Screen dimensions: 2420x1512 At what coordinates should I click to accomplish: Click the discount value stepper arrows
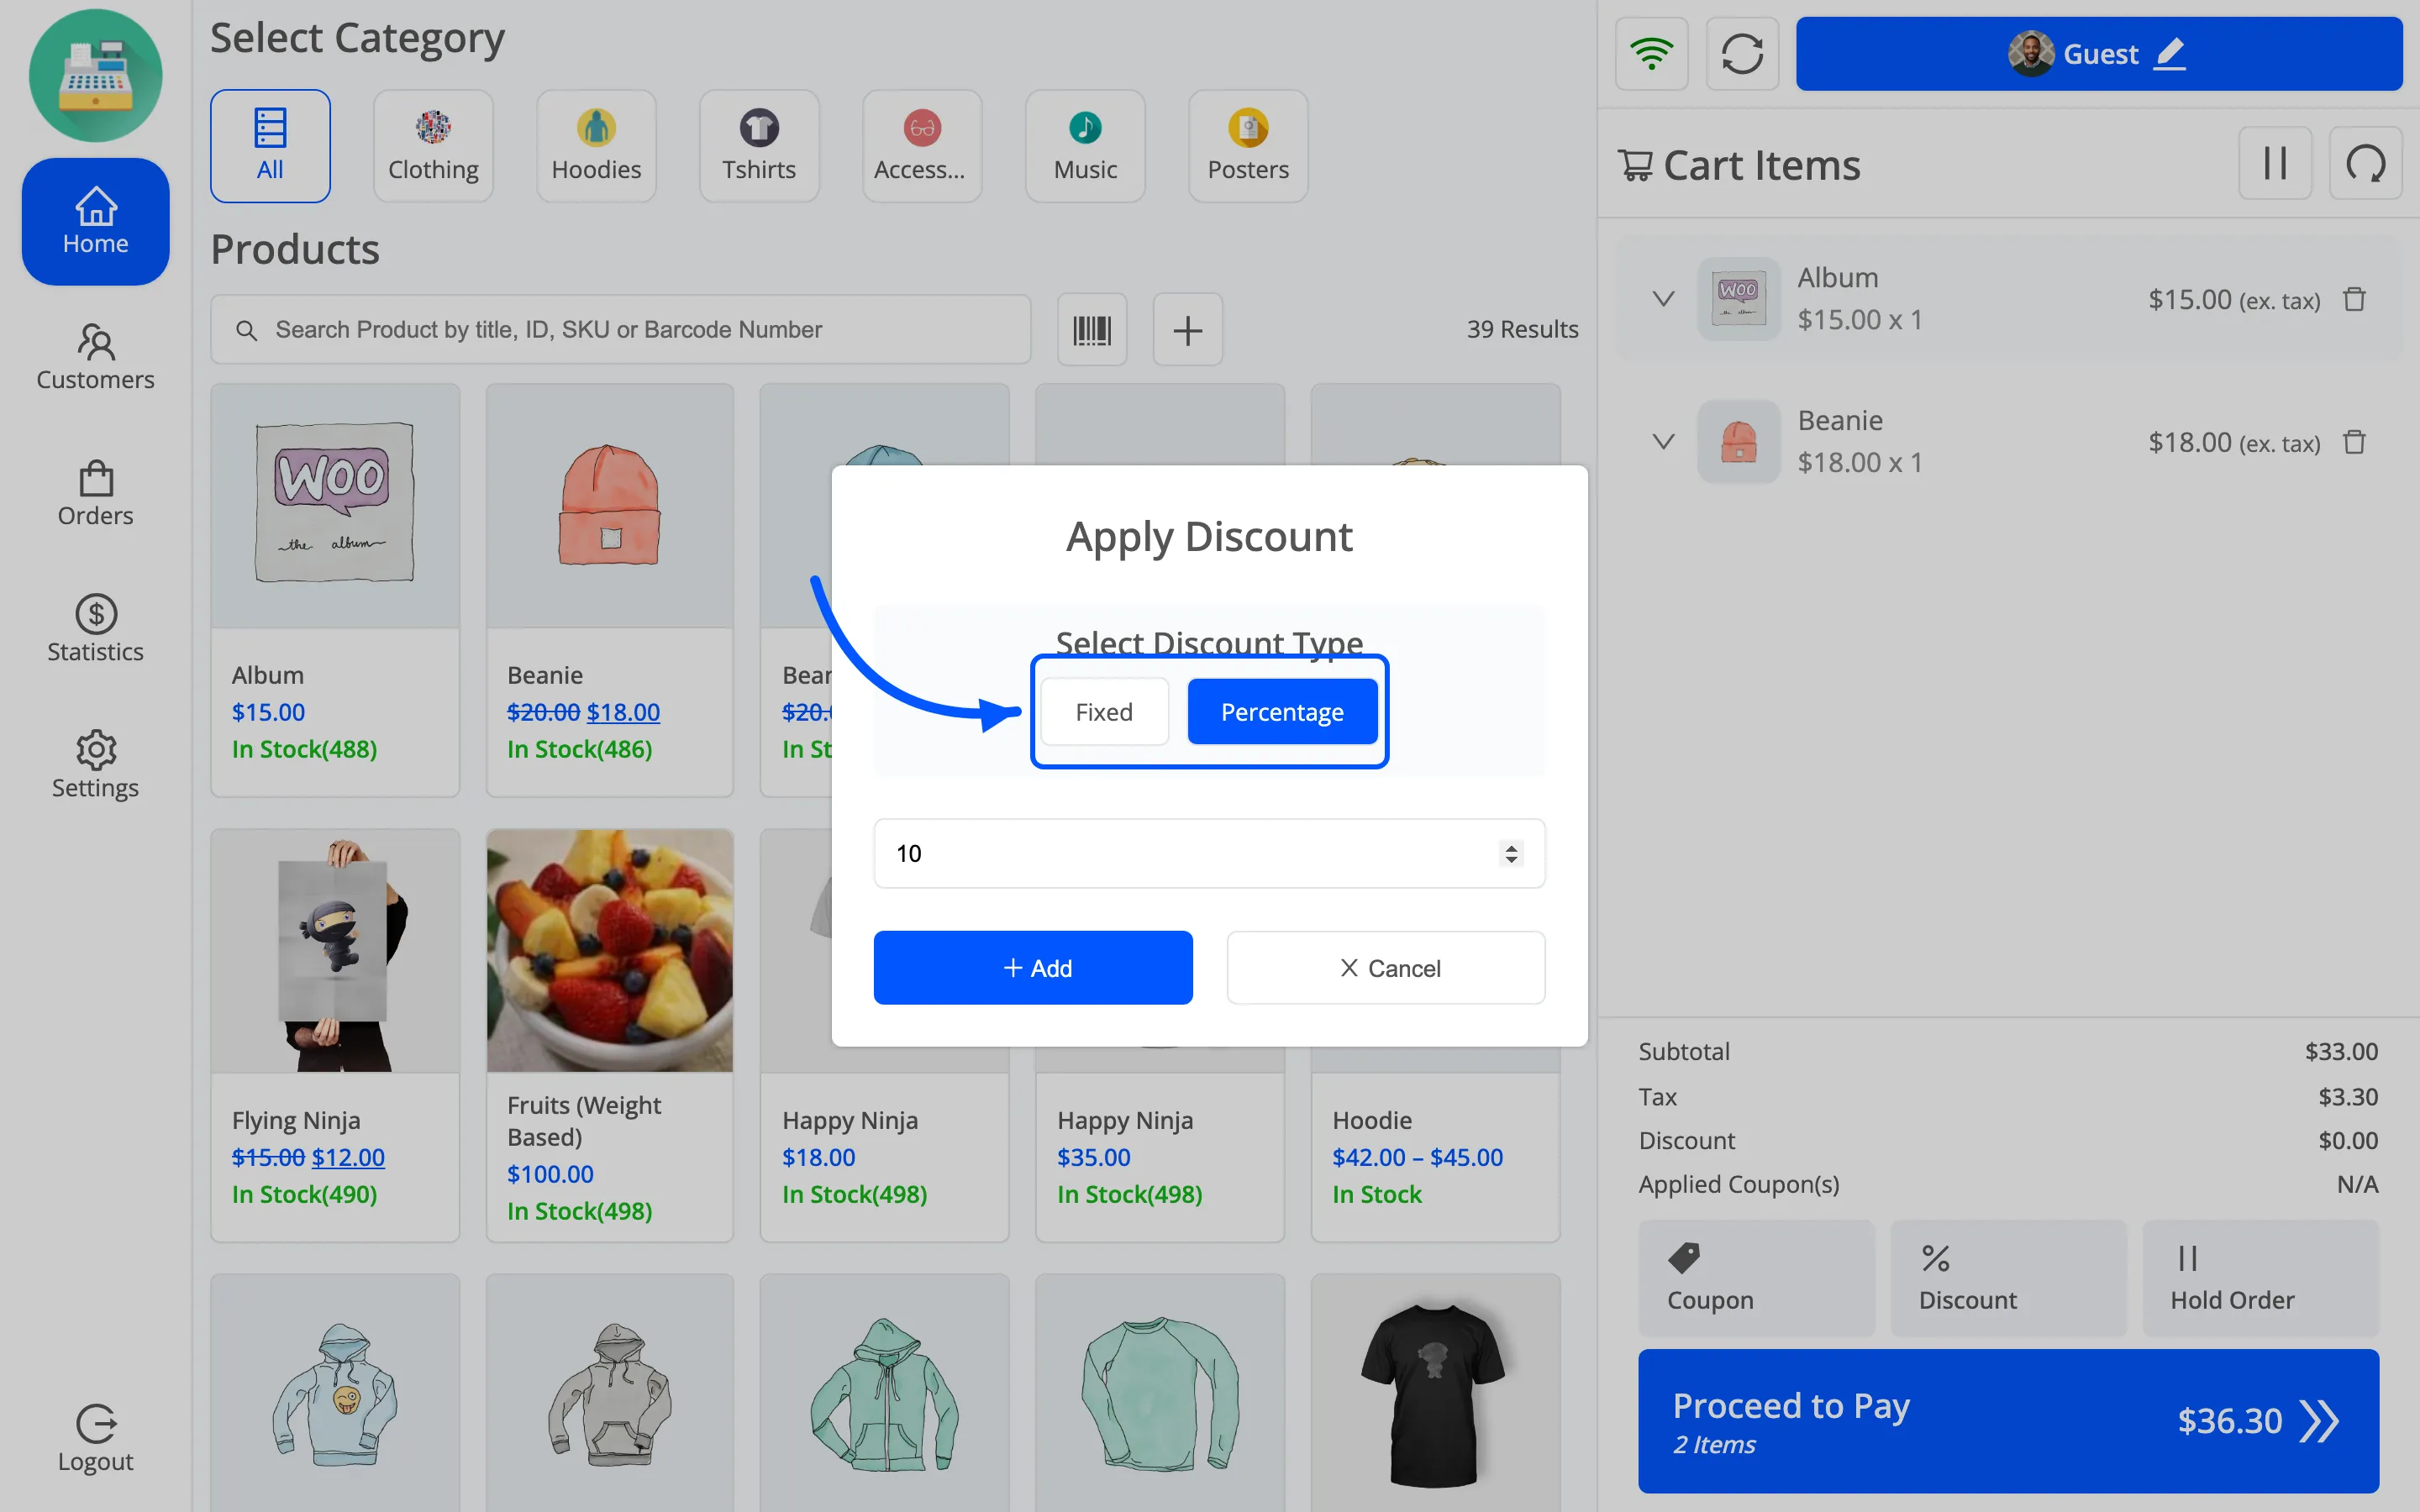1511,853
